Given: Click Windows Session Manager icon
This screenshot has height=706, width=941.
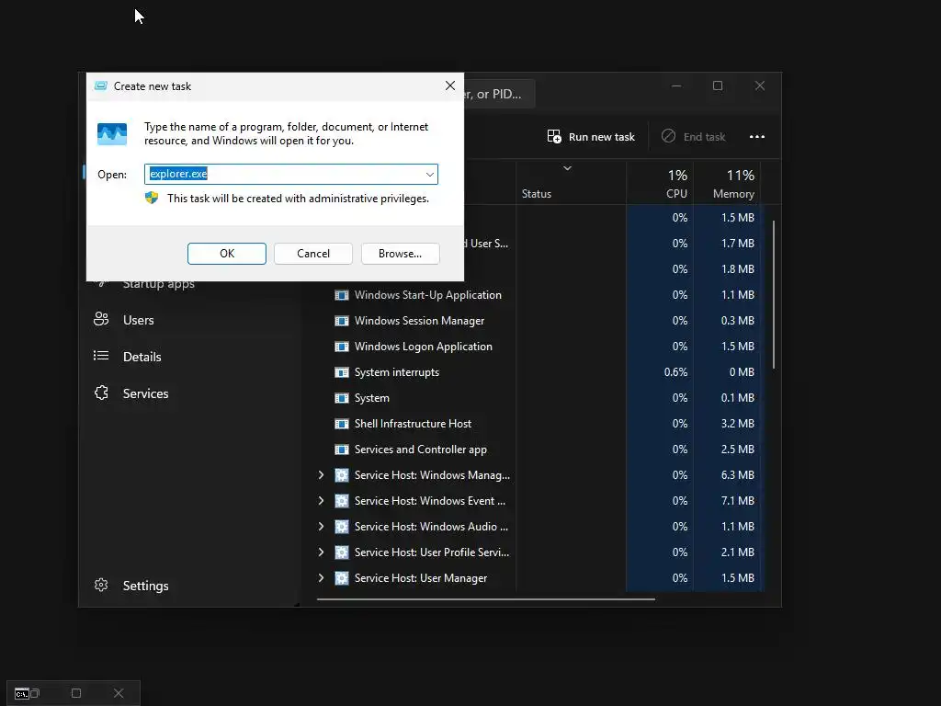Looking at the screenshot, I should tap(342, 321).
